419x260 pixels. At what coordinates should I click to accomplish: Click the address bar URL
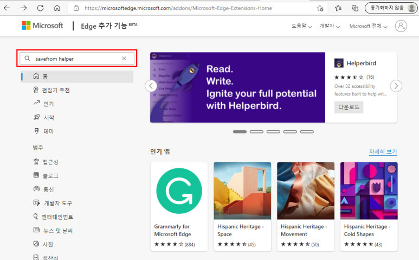coord(178,8)
